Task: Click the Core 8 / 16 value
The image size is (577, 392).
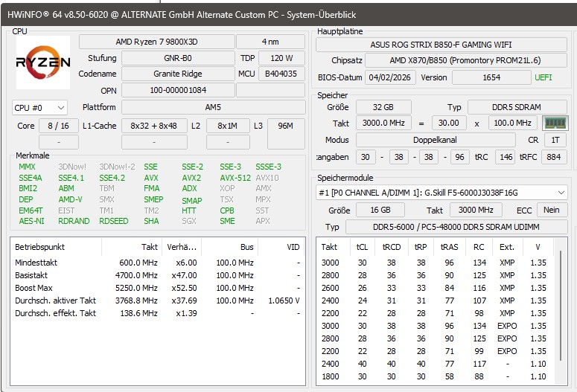Action: click(59, 126)
